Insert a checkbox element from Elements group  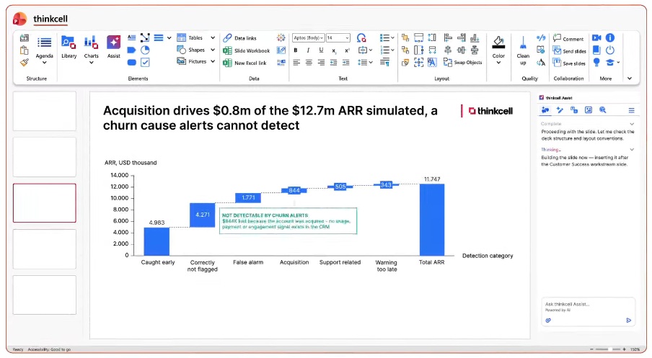tap(145, 63)
